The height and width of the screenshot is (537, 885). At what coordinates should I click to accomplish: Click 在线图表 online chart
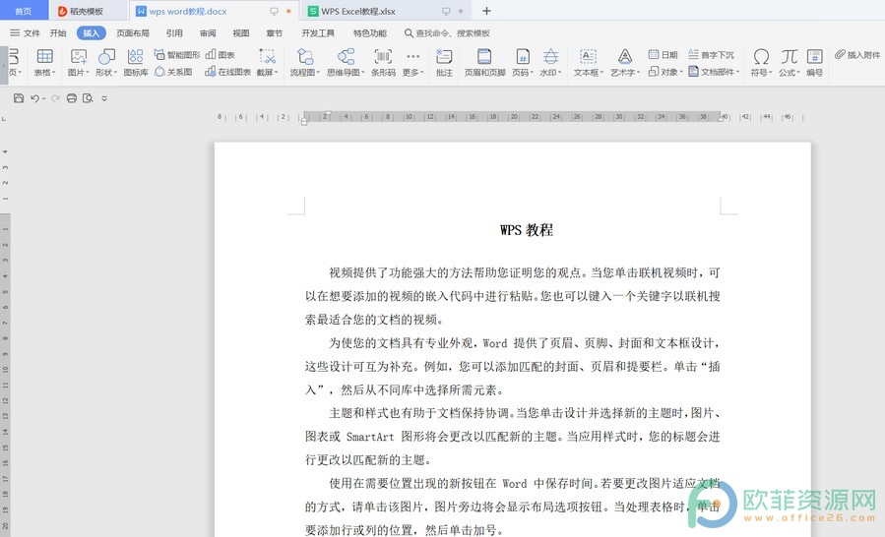click(x=227, y=72)
